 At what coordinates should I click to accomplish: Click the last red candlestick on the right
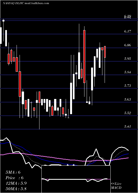(105, 52)
